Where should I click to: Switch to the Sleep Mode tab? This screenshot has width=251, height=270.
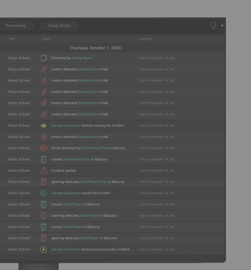59,26
